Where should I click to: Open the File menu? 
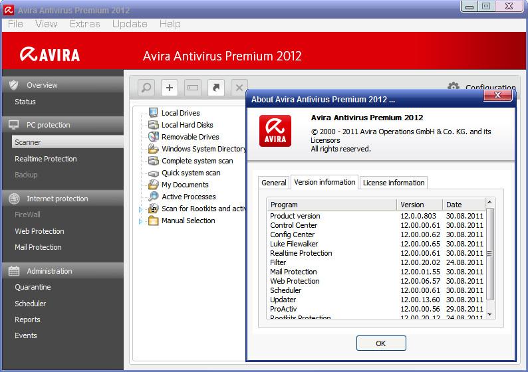coord(15,24)
